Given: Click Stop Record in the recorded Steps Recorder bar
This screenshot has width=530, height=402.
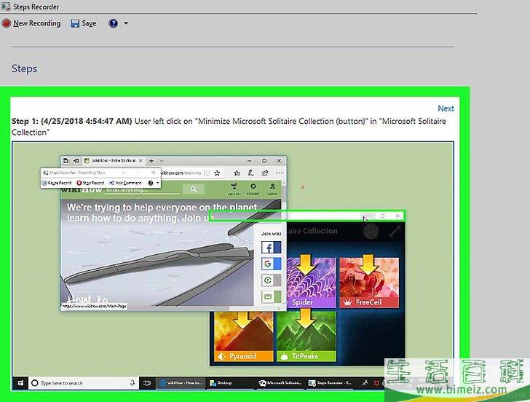Looking at the screenshot, I should coord(90,183).
